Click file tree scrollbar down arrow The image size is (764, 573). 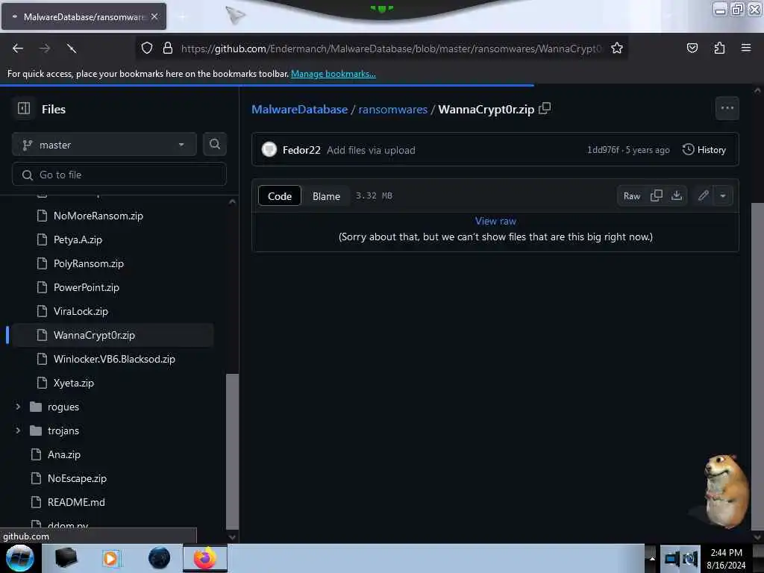[x=233, y=537]
